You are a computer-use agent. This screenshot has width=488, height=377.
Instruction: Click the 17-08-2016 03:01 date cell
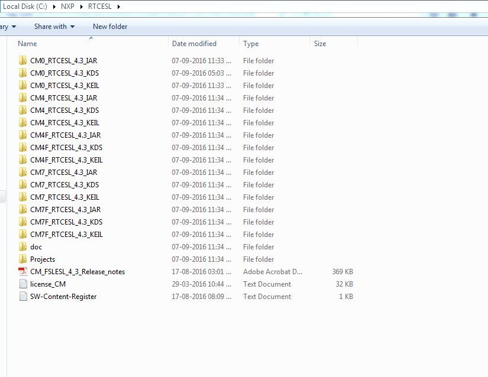coord(201,272)
